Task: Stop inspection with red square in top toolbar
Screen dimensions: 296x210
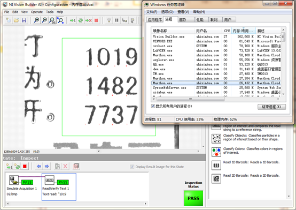Action: [96, 20]
